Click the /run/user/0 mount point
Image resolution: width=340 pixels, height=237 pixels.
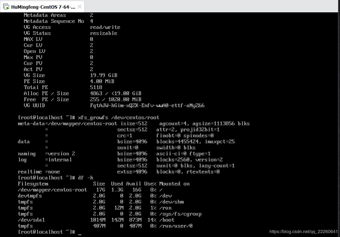(x=176, y=226)
